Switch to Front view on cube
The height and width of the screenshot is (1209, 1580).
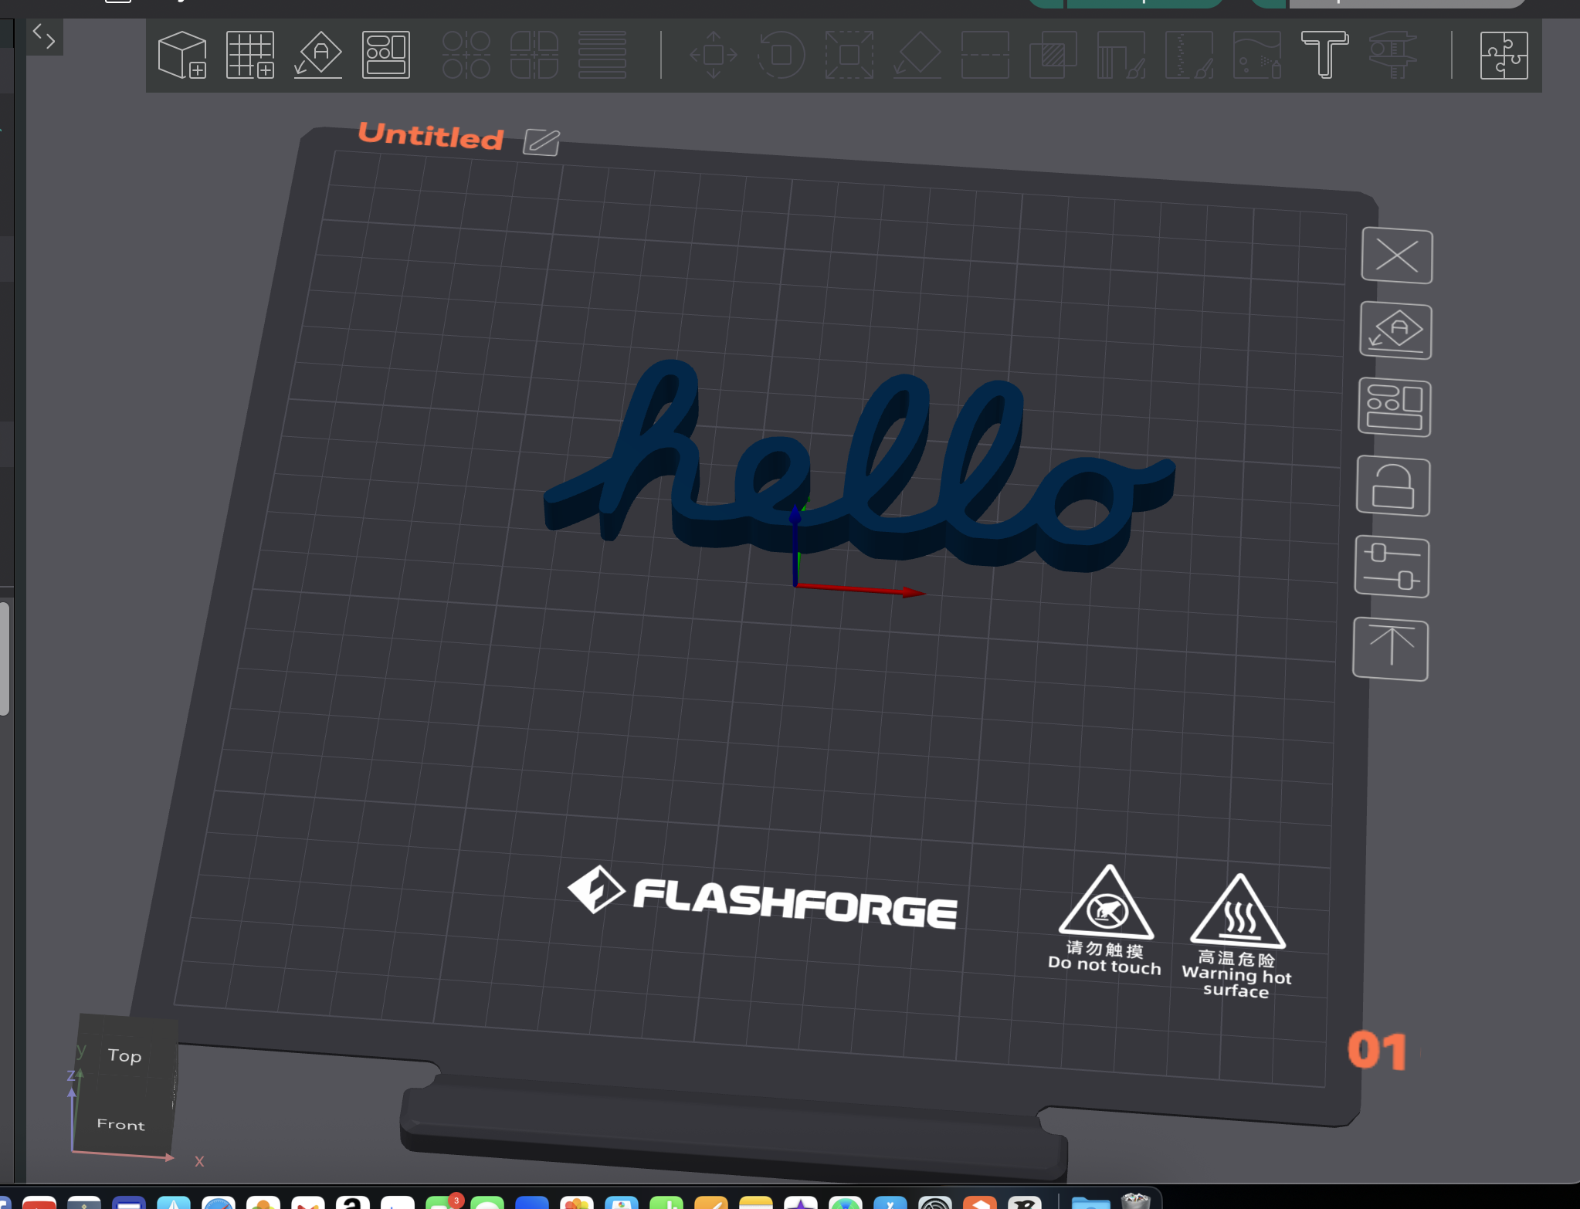(x=120, y=1124)
